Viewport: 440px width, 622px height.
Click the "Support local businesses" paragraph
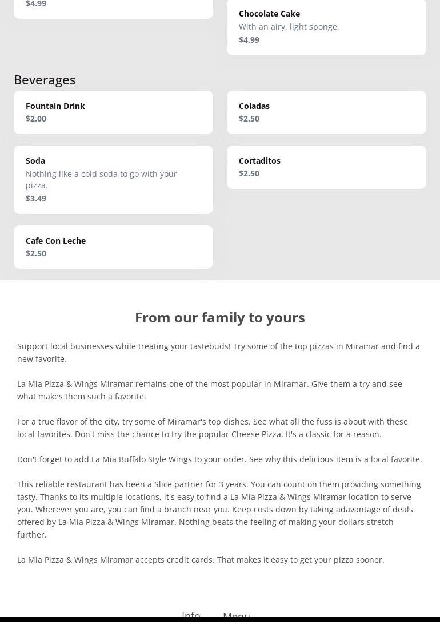pos(218,352)
